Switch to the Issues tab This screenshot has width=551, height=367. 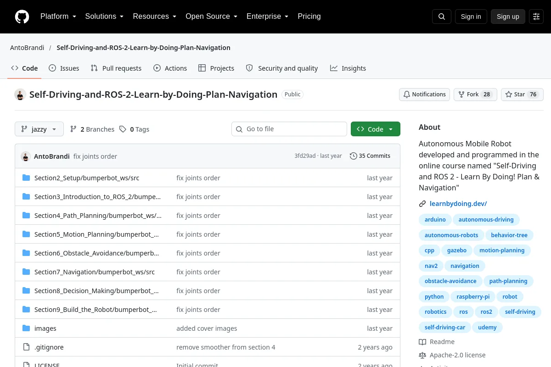click(64, 68)
